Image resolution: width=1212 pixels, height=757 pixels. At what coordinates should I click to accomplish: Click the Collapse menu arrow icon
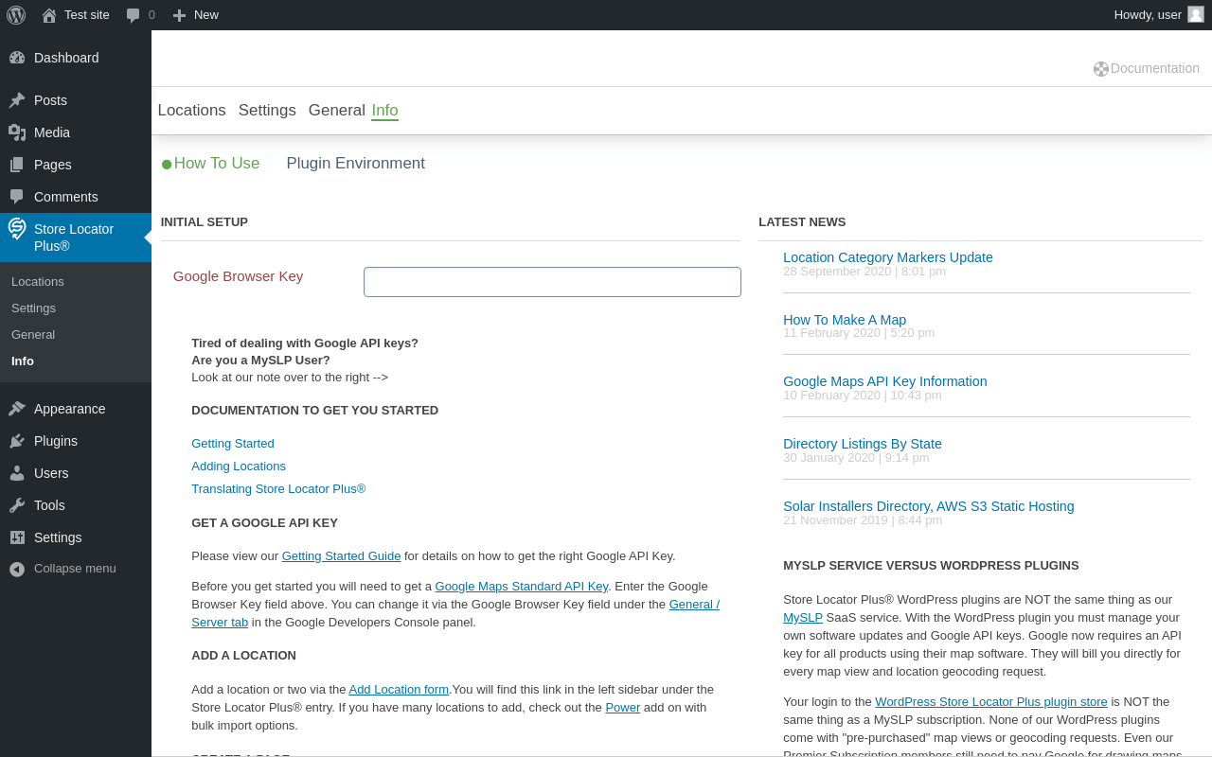17,569
